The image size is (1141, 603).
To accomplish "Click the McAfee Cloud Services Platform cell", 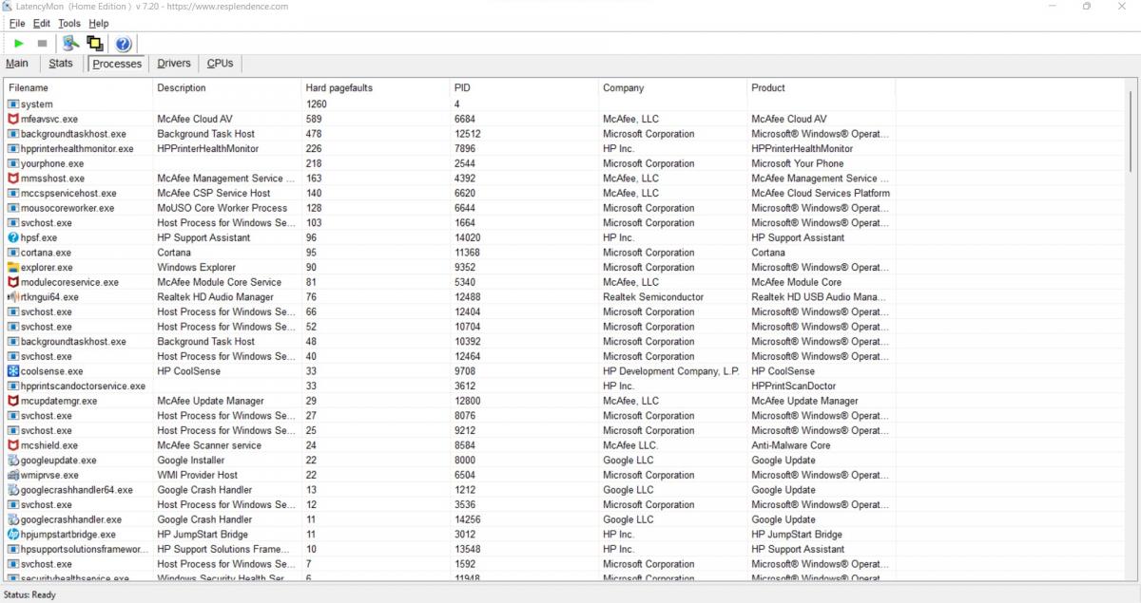I will (821, 194).
